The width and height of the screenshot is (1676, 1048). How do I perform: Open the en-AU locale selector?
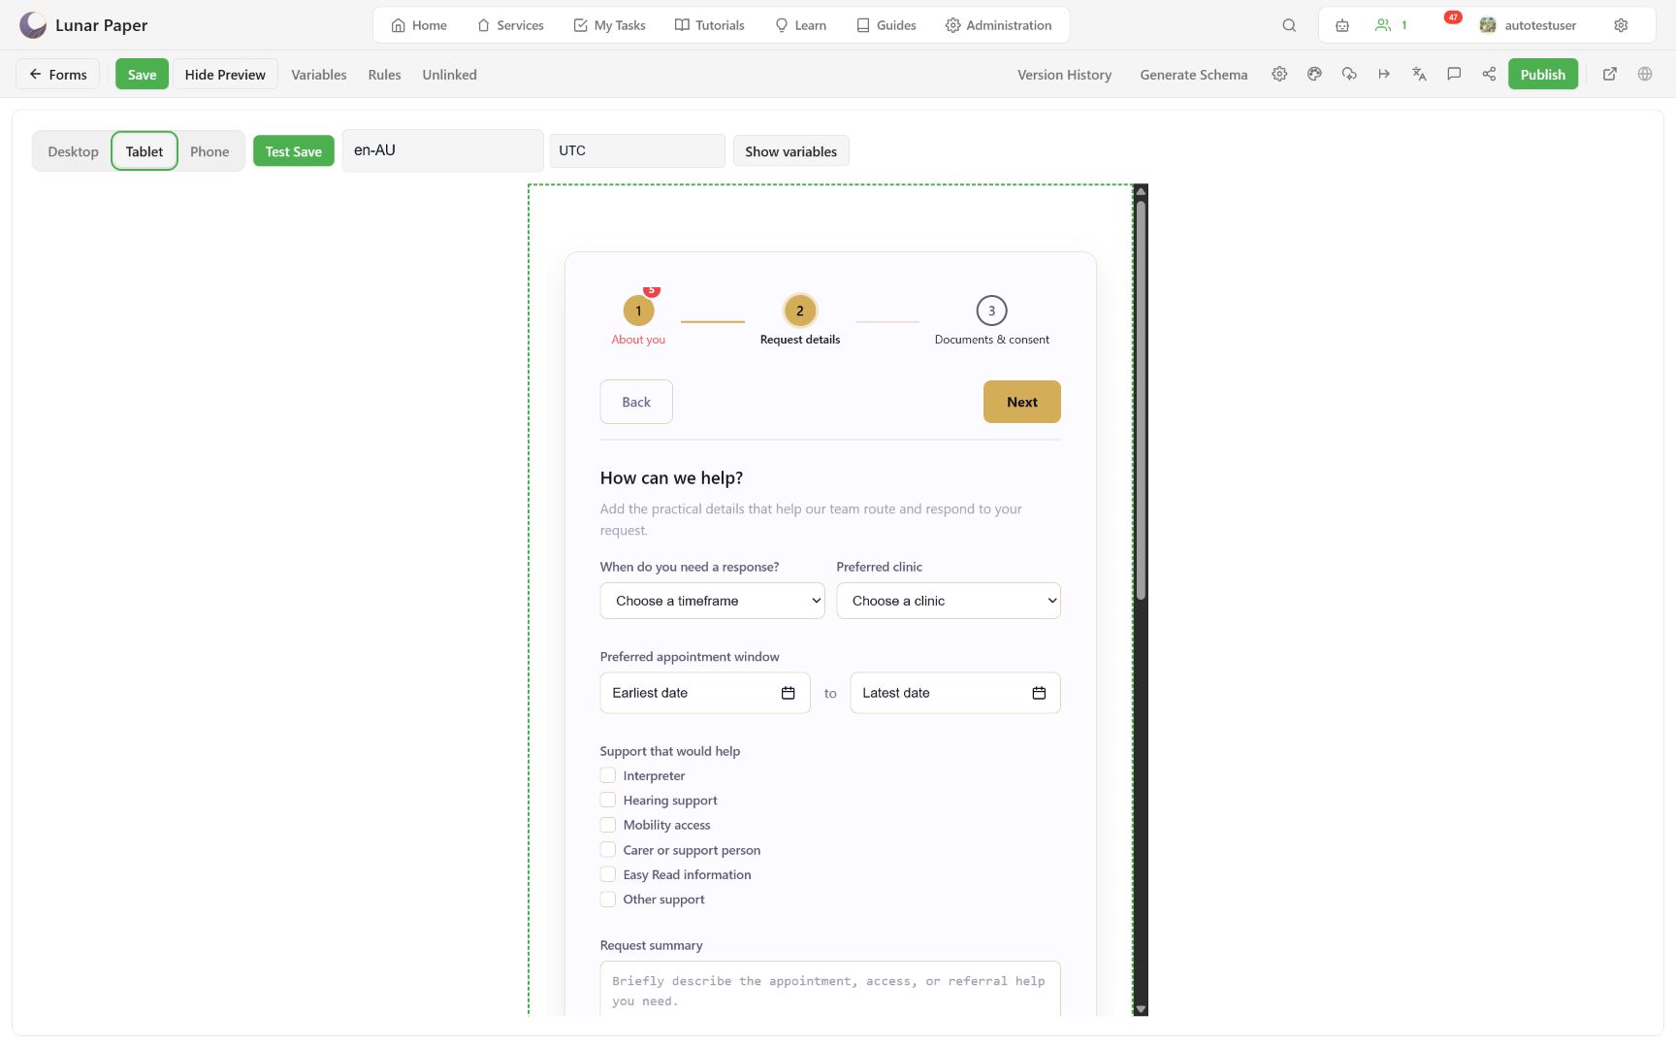(x=442, y=150)
